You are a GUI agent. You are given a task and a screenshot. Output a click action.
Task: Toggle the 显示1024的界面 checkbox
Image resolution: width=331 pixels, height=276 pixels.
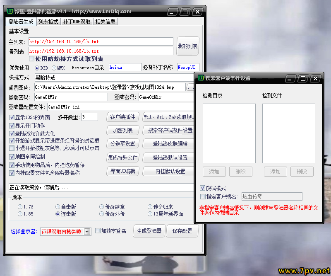click(x=12, y=117)
